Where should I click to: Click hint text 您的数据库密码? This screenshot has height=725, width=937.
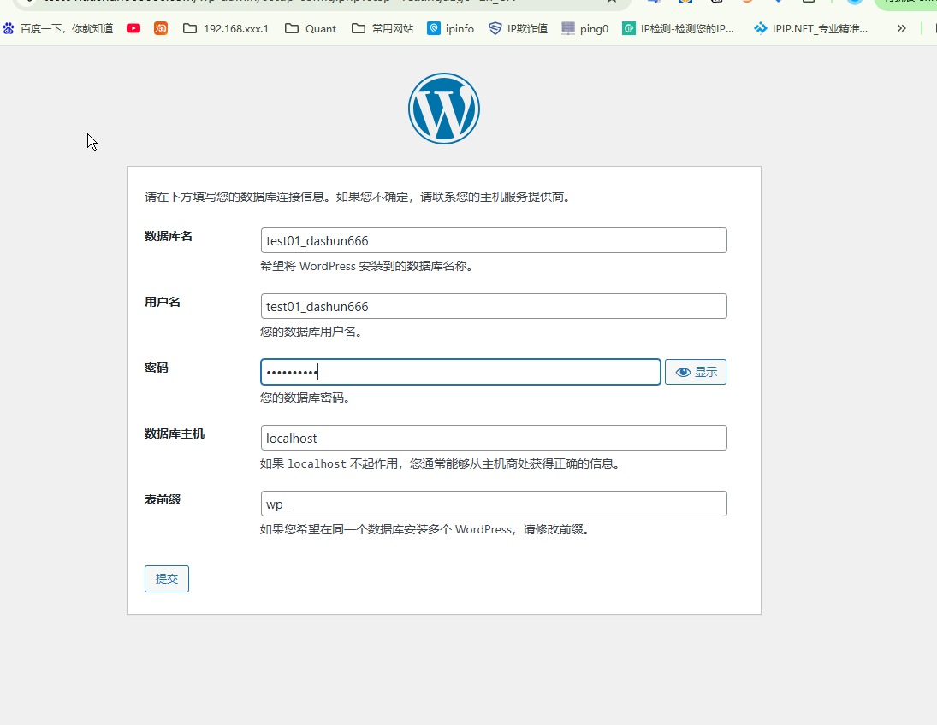[x=305, y=398]
